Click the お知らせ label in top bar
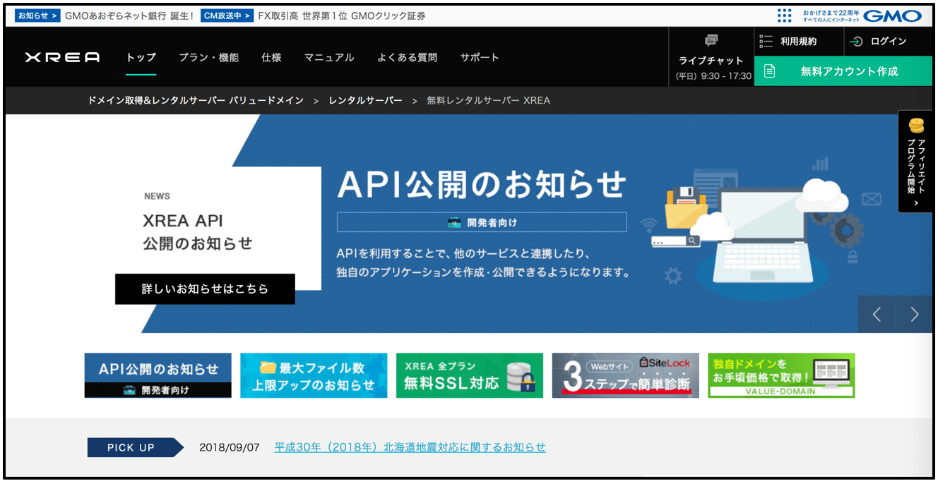The width and height of the screenshot is (938, 481). (37, 16)
